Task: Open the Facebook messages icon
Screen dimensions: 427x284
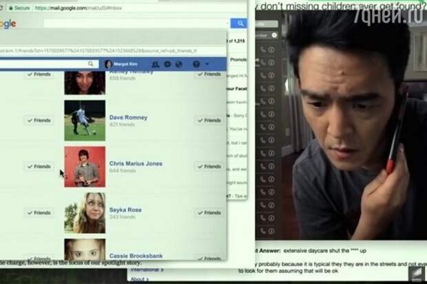Action: 167,64
